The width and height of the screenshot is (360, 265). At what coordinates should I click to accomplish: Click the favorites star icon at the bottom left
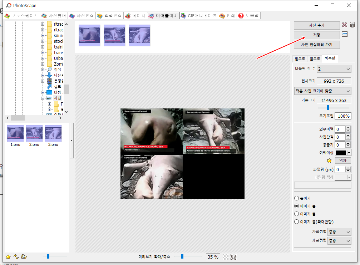coord(8,257)
